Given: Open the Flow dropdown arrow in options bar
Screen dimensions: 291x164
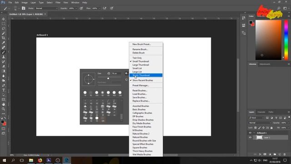Looking at the screenshot, I should [x=100, y=8].
